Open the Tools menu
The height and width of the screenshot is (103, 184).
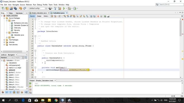coord(55,5)
